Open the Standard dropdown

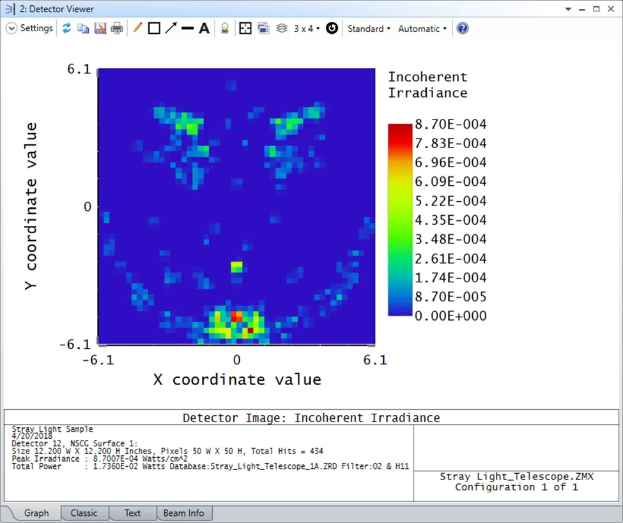coord(369,29)
